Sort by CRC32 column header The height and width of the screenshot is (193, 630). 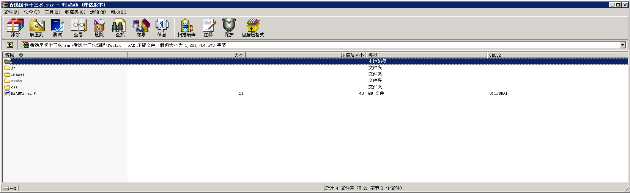(x=495, y=55)
